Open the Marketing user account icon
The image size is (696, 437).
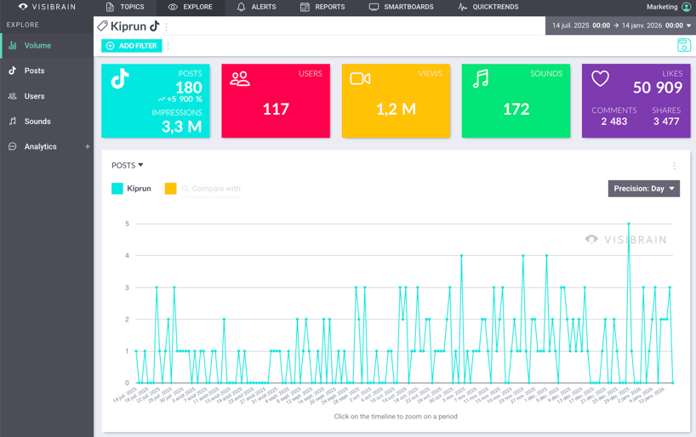pyautogui.click(x=687, y=7)
